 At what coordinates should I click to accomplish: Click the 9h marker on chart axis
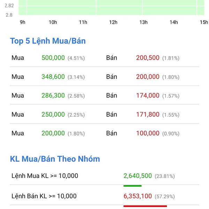point(23,22)
